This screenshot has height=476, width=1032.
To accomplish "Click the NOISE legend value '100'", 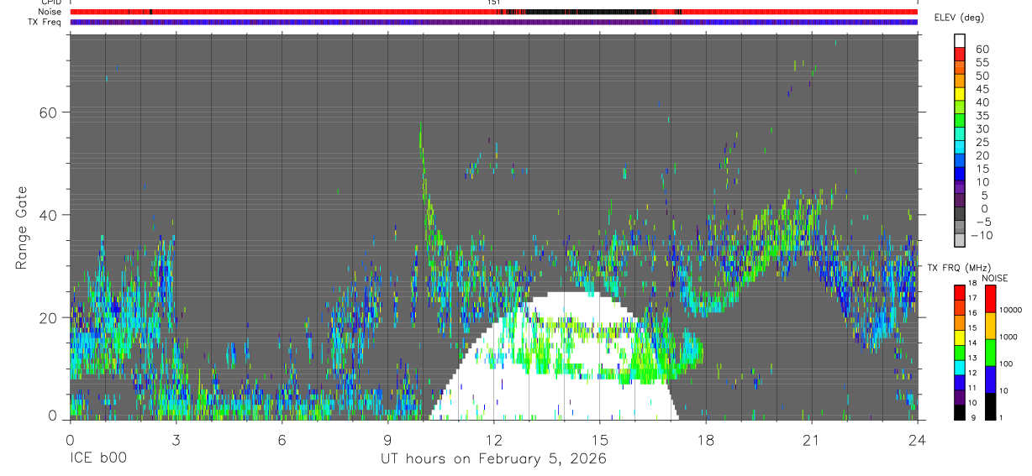I will (1007, 364).
